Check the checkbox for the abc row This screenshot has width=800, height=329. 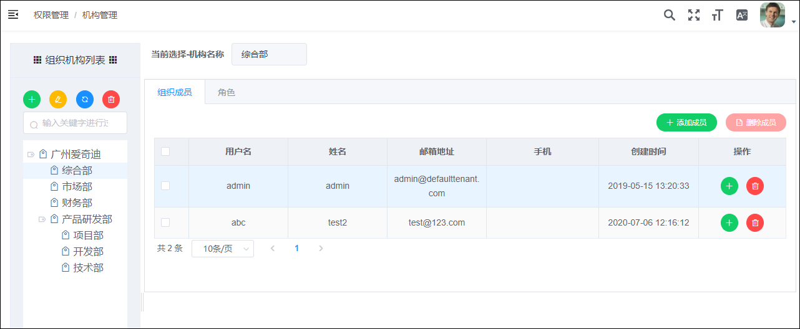165,222
